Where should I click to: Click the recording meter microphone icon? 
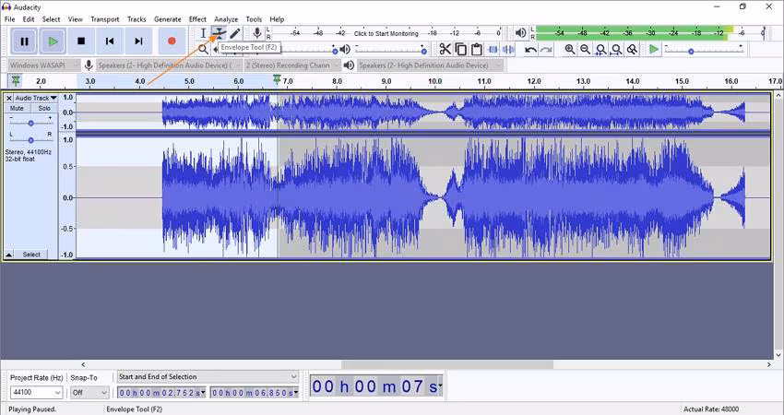pos(257,33)
